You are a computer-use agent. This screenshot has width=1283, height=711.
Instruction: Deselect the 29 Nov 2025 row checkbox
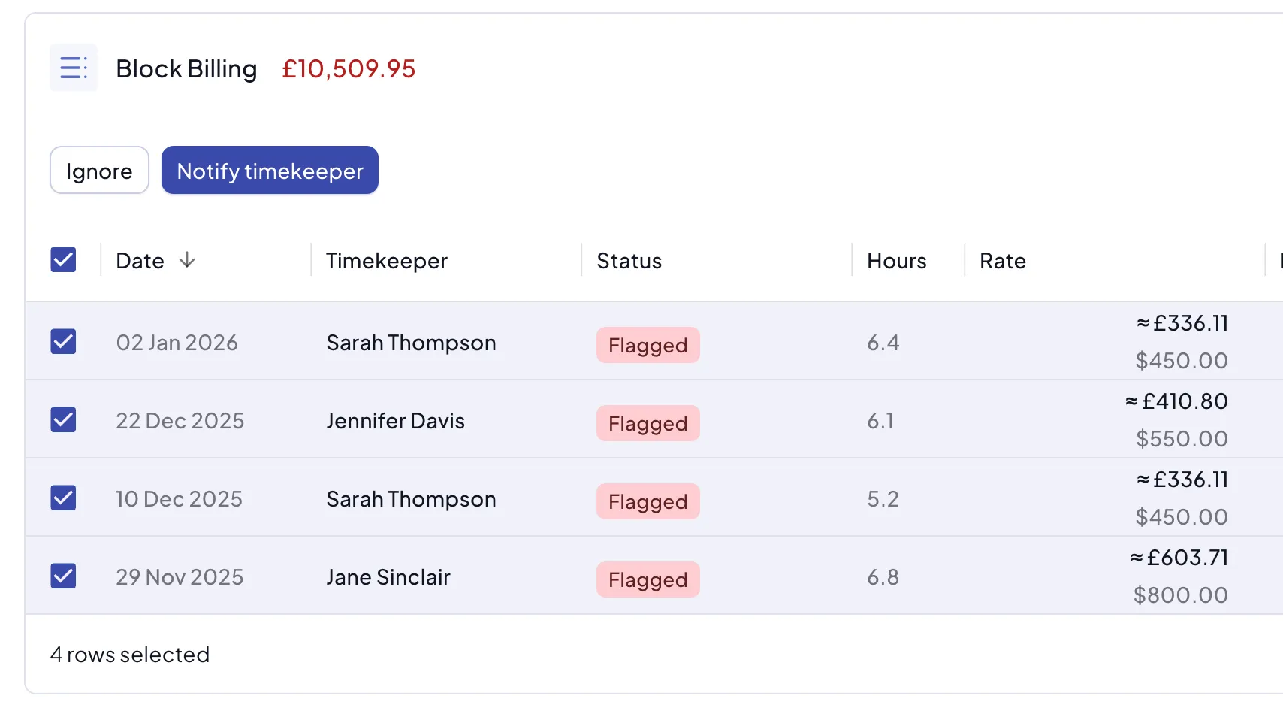63,576
